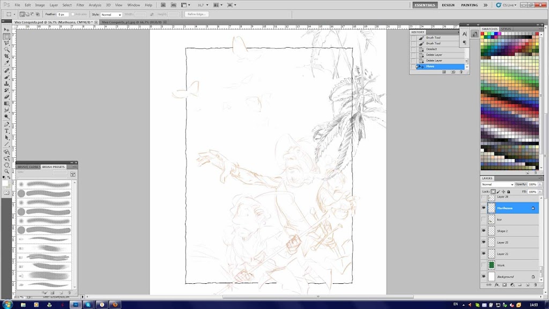This screenshot has height=309, width=549.
Task: Select the Gradient tool
Action: coord(6,104)
